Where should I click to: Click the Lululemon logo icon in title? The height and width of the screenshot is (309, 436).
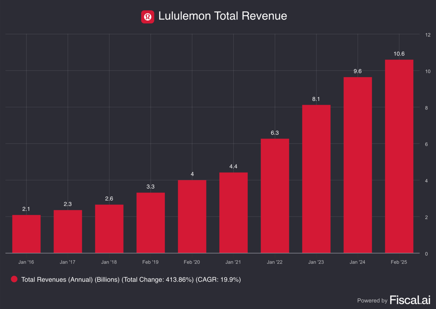pyautogui.click(x=147, y=17)
